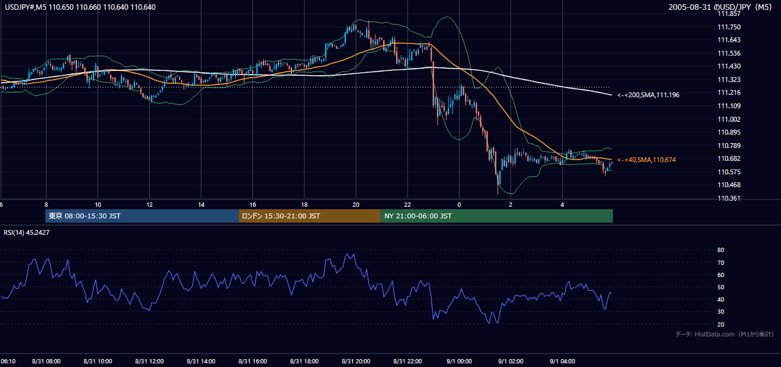The image size is (781, 367).
Task: Select the 200 SMA label 111.196
Action: coord(648,95)
